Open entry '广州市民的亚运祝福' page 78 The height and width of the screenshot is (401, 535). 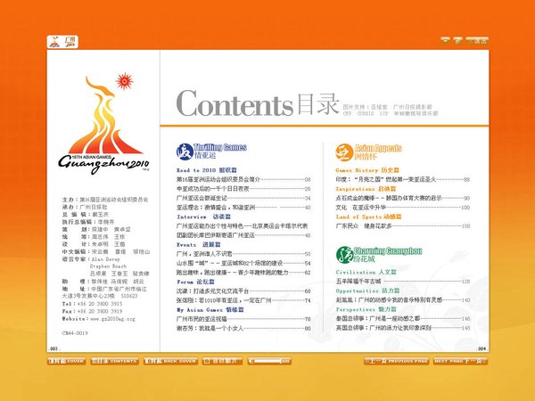243,319
